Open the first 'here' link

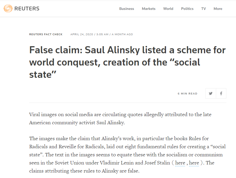coord(180,163)
